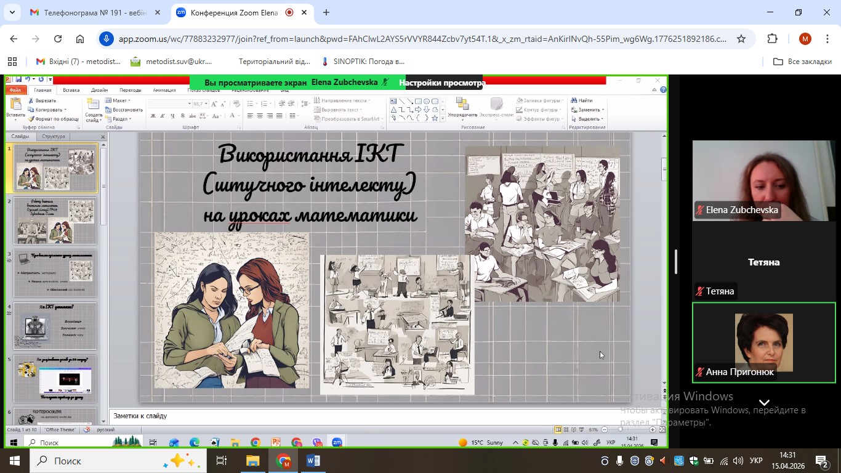Show more participants with the down chevron

pos(763,403)
